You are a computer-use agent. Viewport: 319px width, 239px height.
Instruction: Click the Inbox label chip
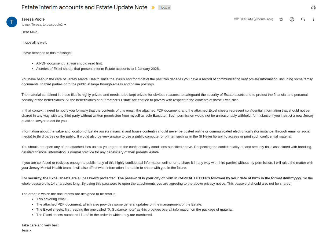(x=163, y=7)
